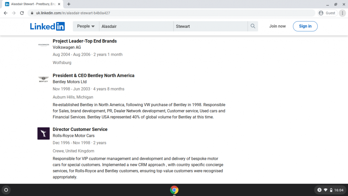Select the Director Customer Service title
This screenshot has height=196, width=348.
pos(80,130)
